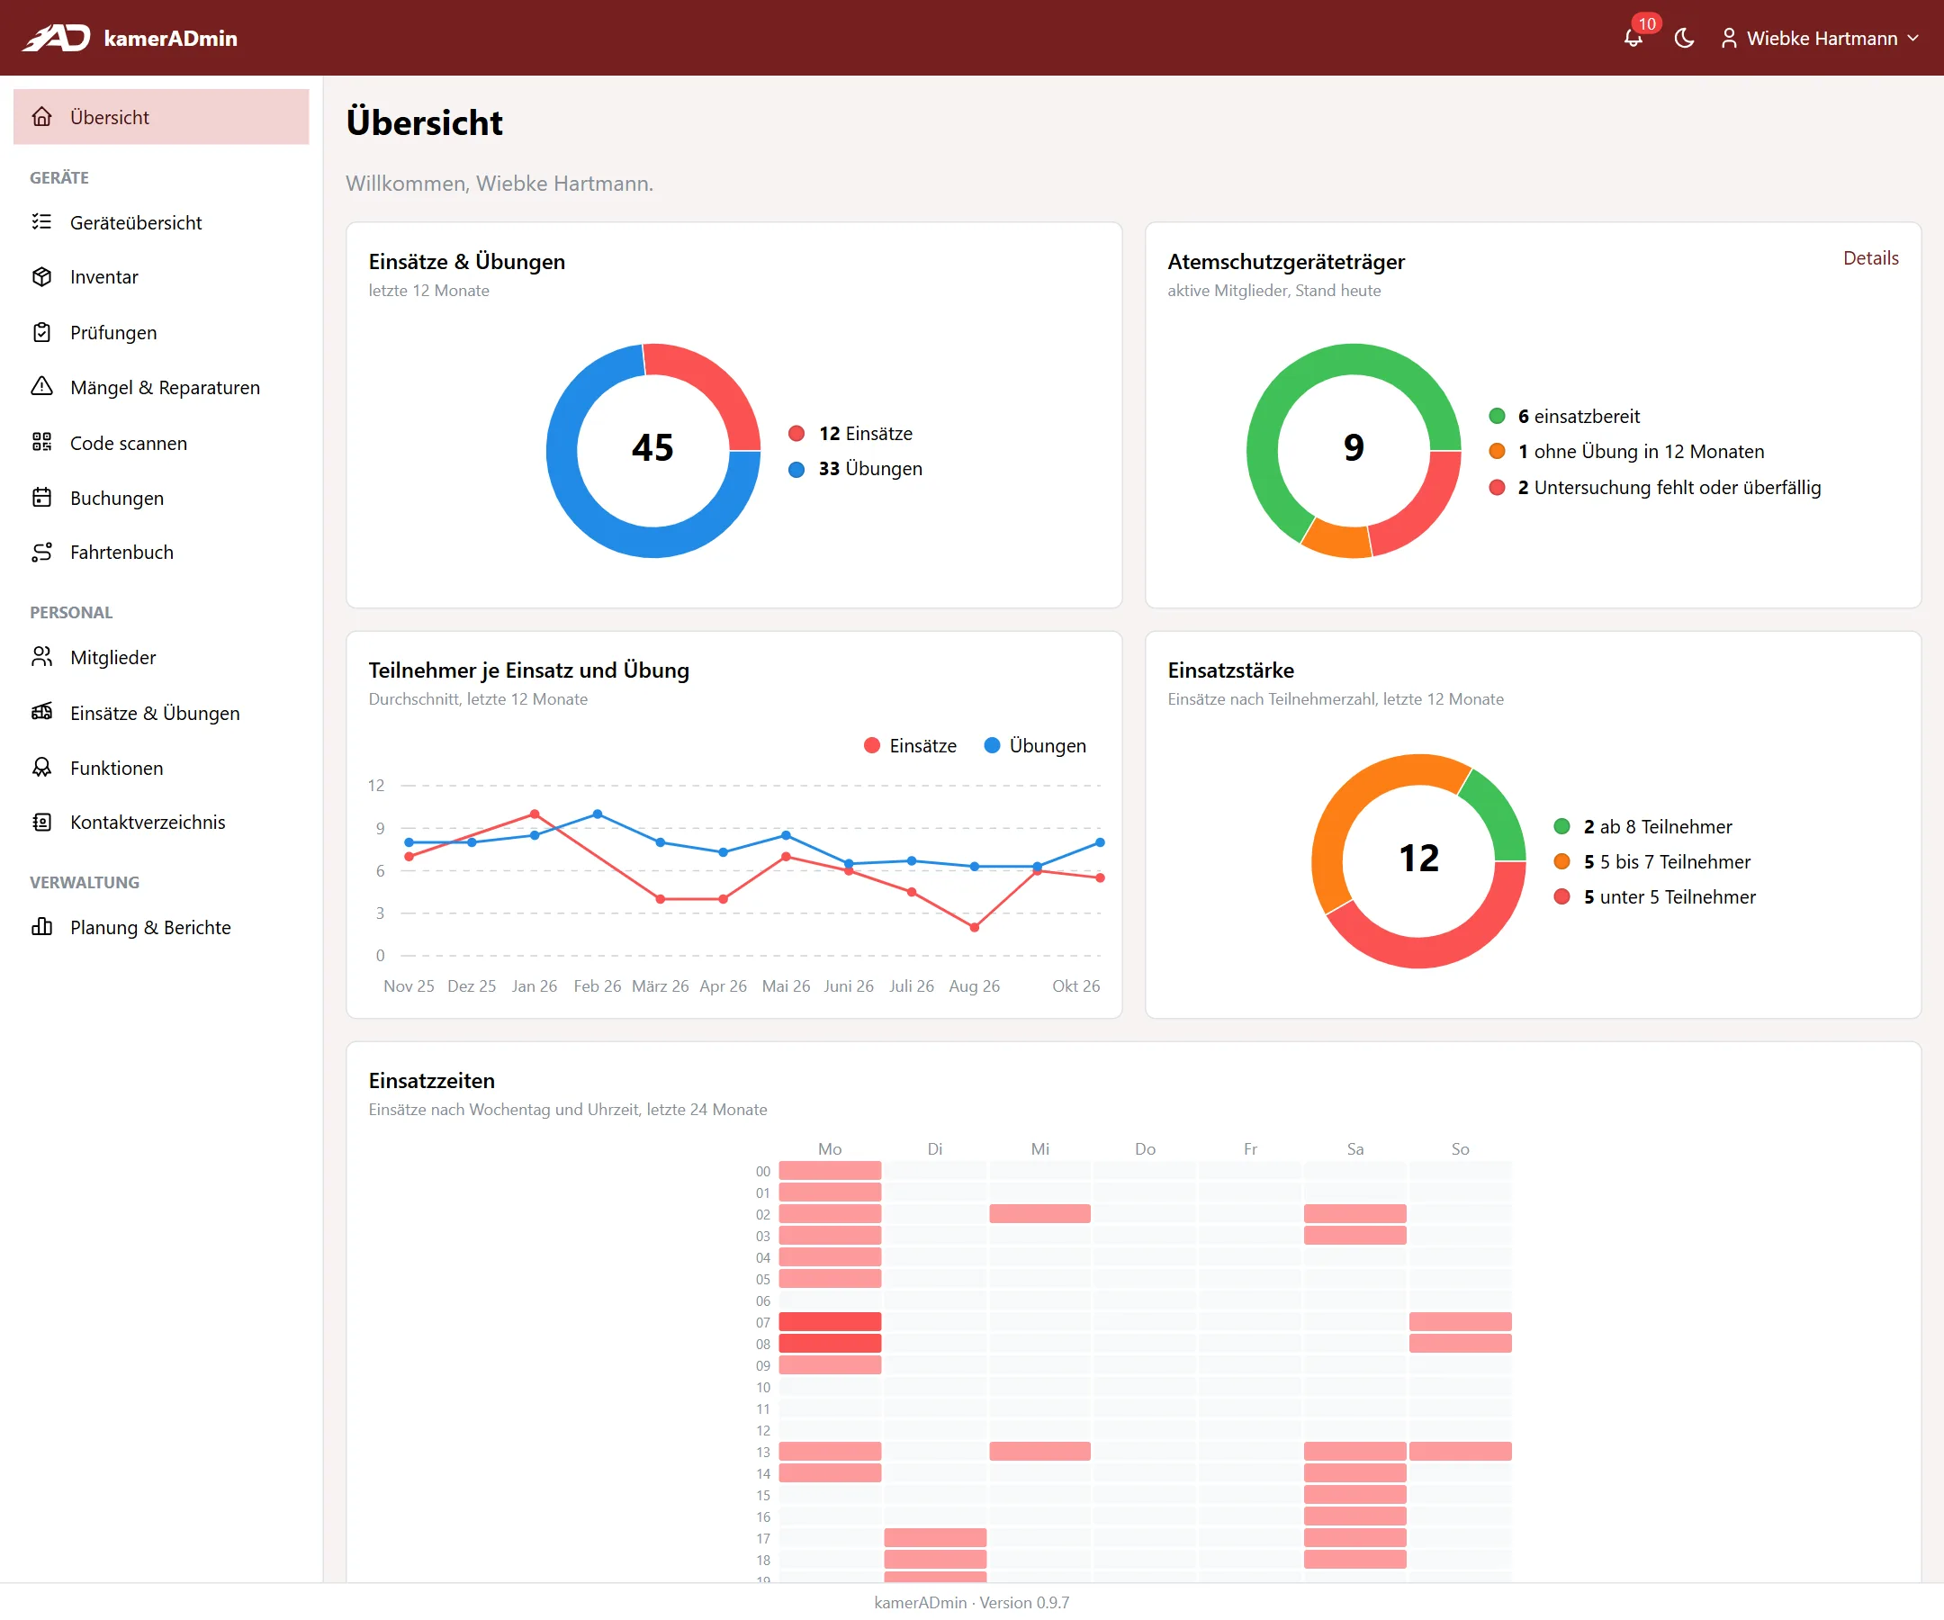Open the Details link for Atemschutzgeräteträger

click(1870, 258)
